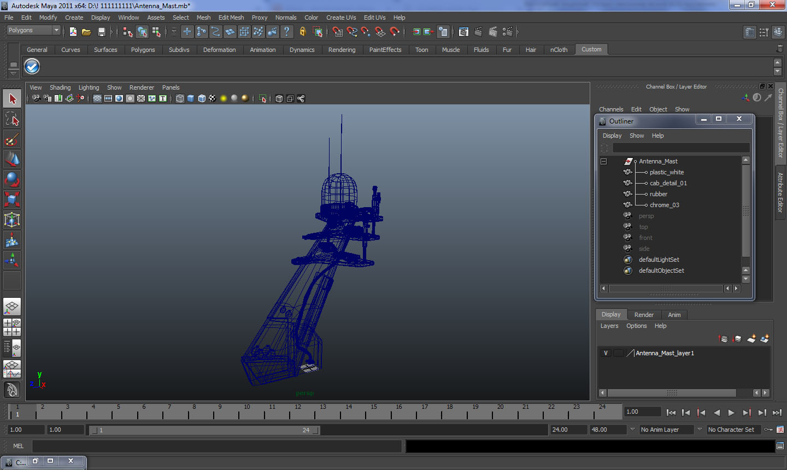787x470 pixels.
Task: Click frame 12 on the time slider
Action: tap(298, 412)
